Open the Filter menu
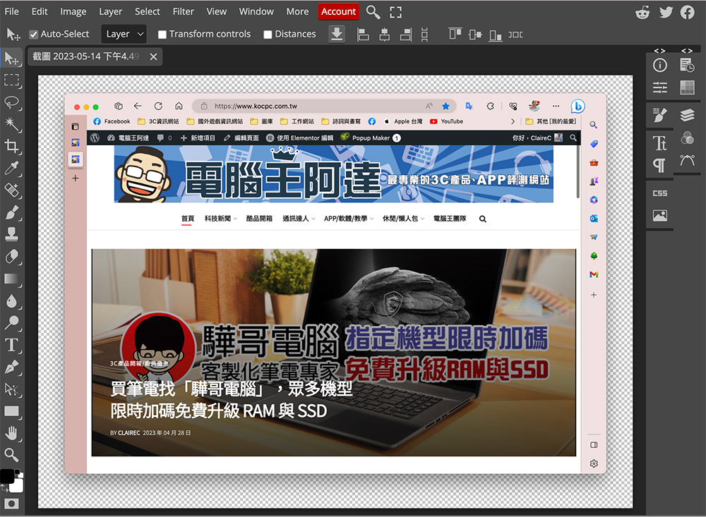 click(184, 12)
